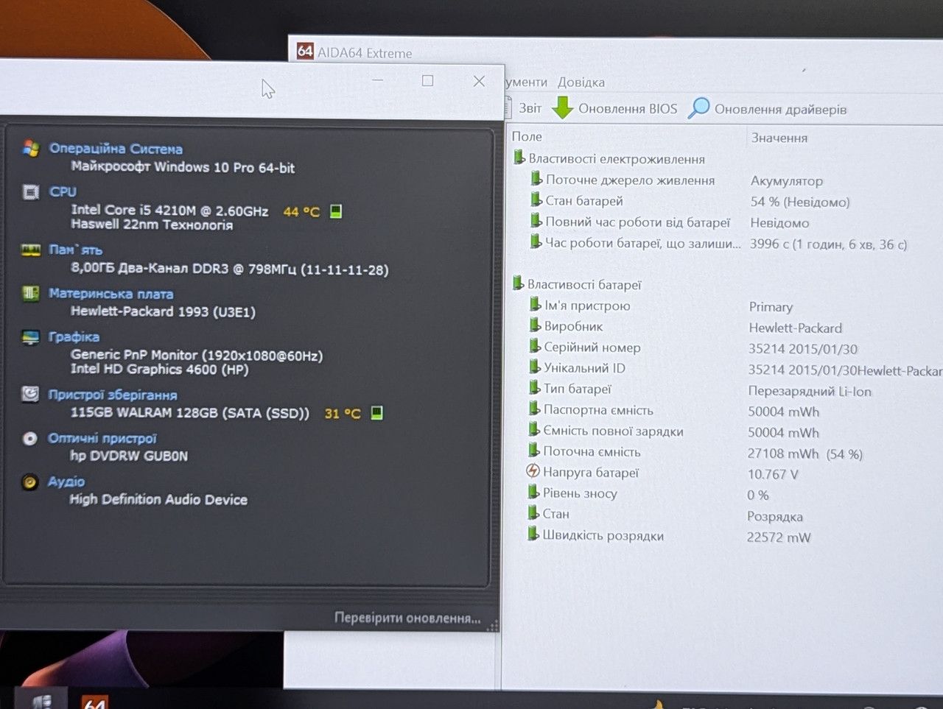
Task: Open the Графіка section heading
Action: pos(74,336)
